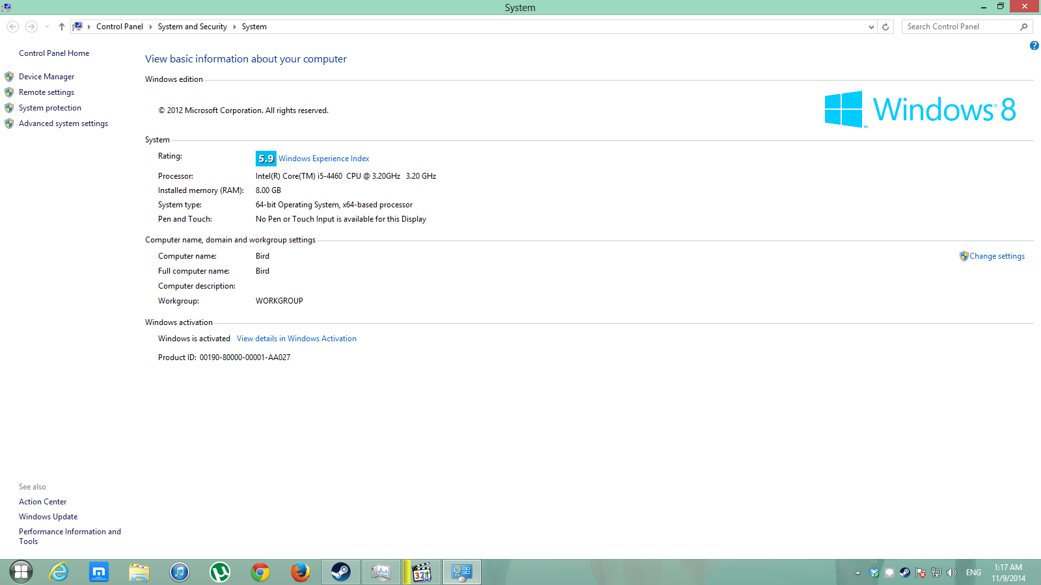This screenshot has width=1041, height=585.
Task: Click the 'Windows is activated' text
Action: pos(194,339)
